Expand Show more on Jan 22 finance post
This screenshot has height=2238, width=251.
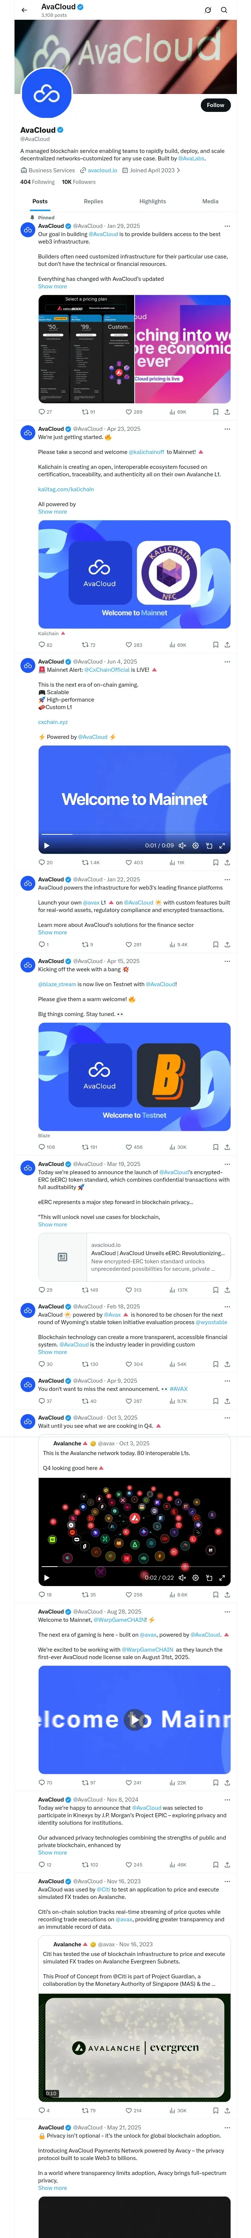coord(52,932)
